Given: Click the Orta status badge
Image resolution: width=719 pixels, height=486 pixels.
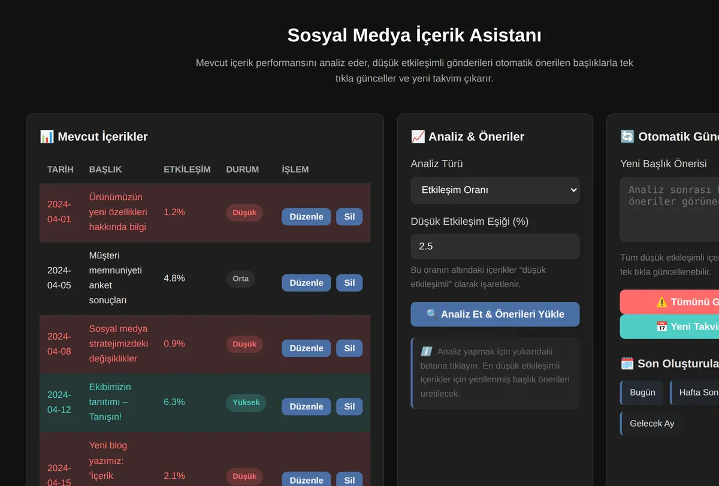Looking at the screenshot, I should [241, 279].
